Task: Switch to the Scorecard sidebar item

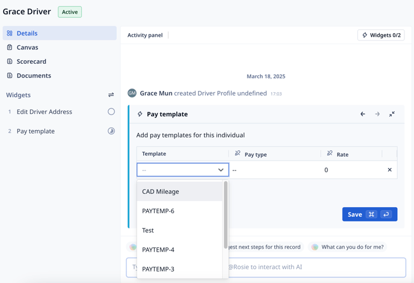Action: pos(31,61)
